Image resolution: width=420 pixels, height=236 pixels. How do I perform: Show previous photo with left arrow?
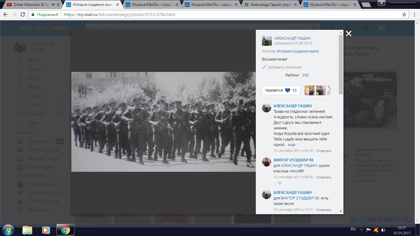[x=78, y=122]
